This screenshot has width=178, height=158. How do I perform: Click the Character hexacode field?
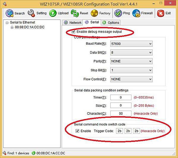[121, 114]
